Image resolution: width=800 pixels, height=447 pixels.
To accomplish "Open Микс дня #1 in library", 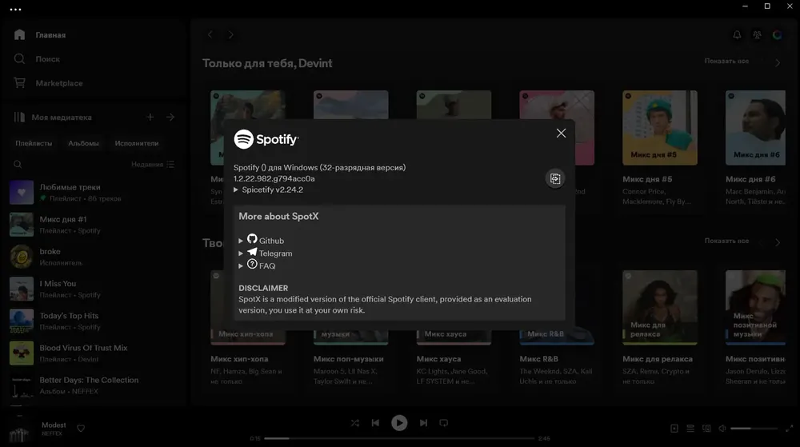I will tap(94, 224).
